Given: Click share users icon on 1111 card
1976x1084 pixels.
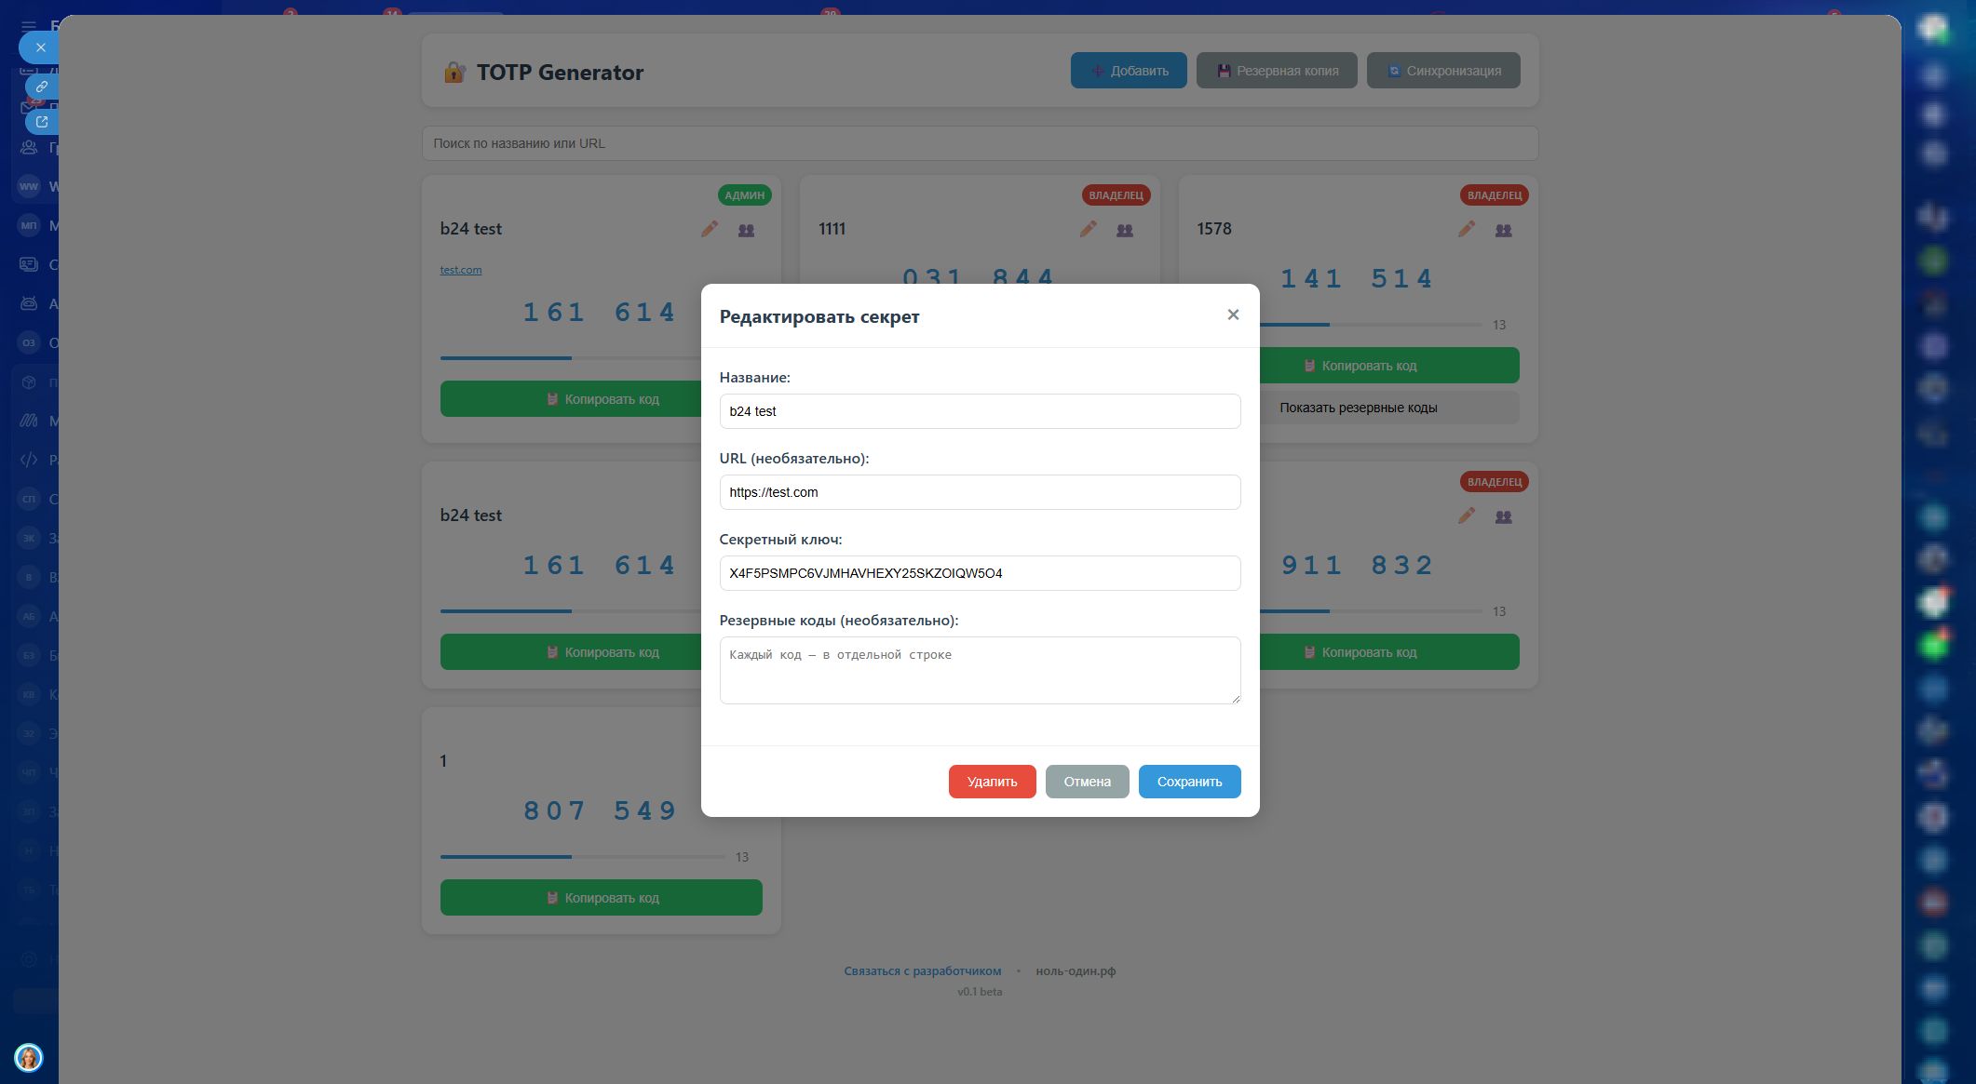Looking at the screenshot, I should [x=1125, y=230].
